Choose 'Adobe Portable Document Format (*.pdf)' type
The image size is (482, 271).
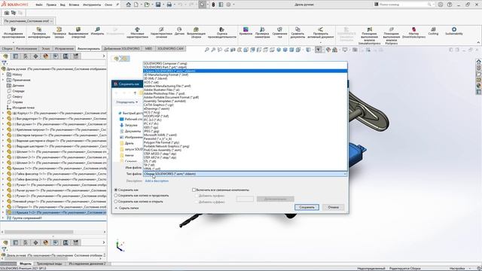pyautogui.click(x=246, y=97)
